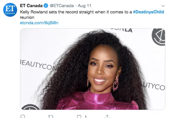Open the Kelly Rowland photo preview
Image resolution: width=169 pixels, height=118 pixels.
click(92, 69)
